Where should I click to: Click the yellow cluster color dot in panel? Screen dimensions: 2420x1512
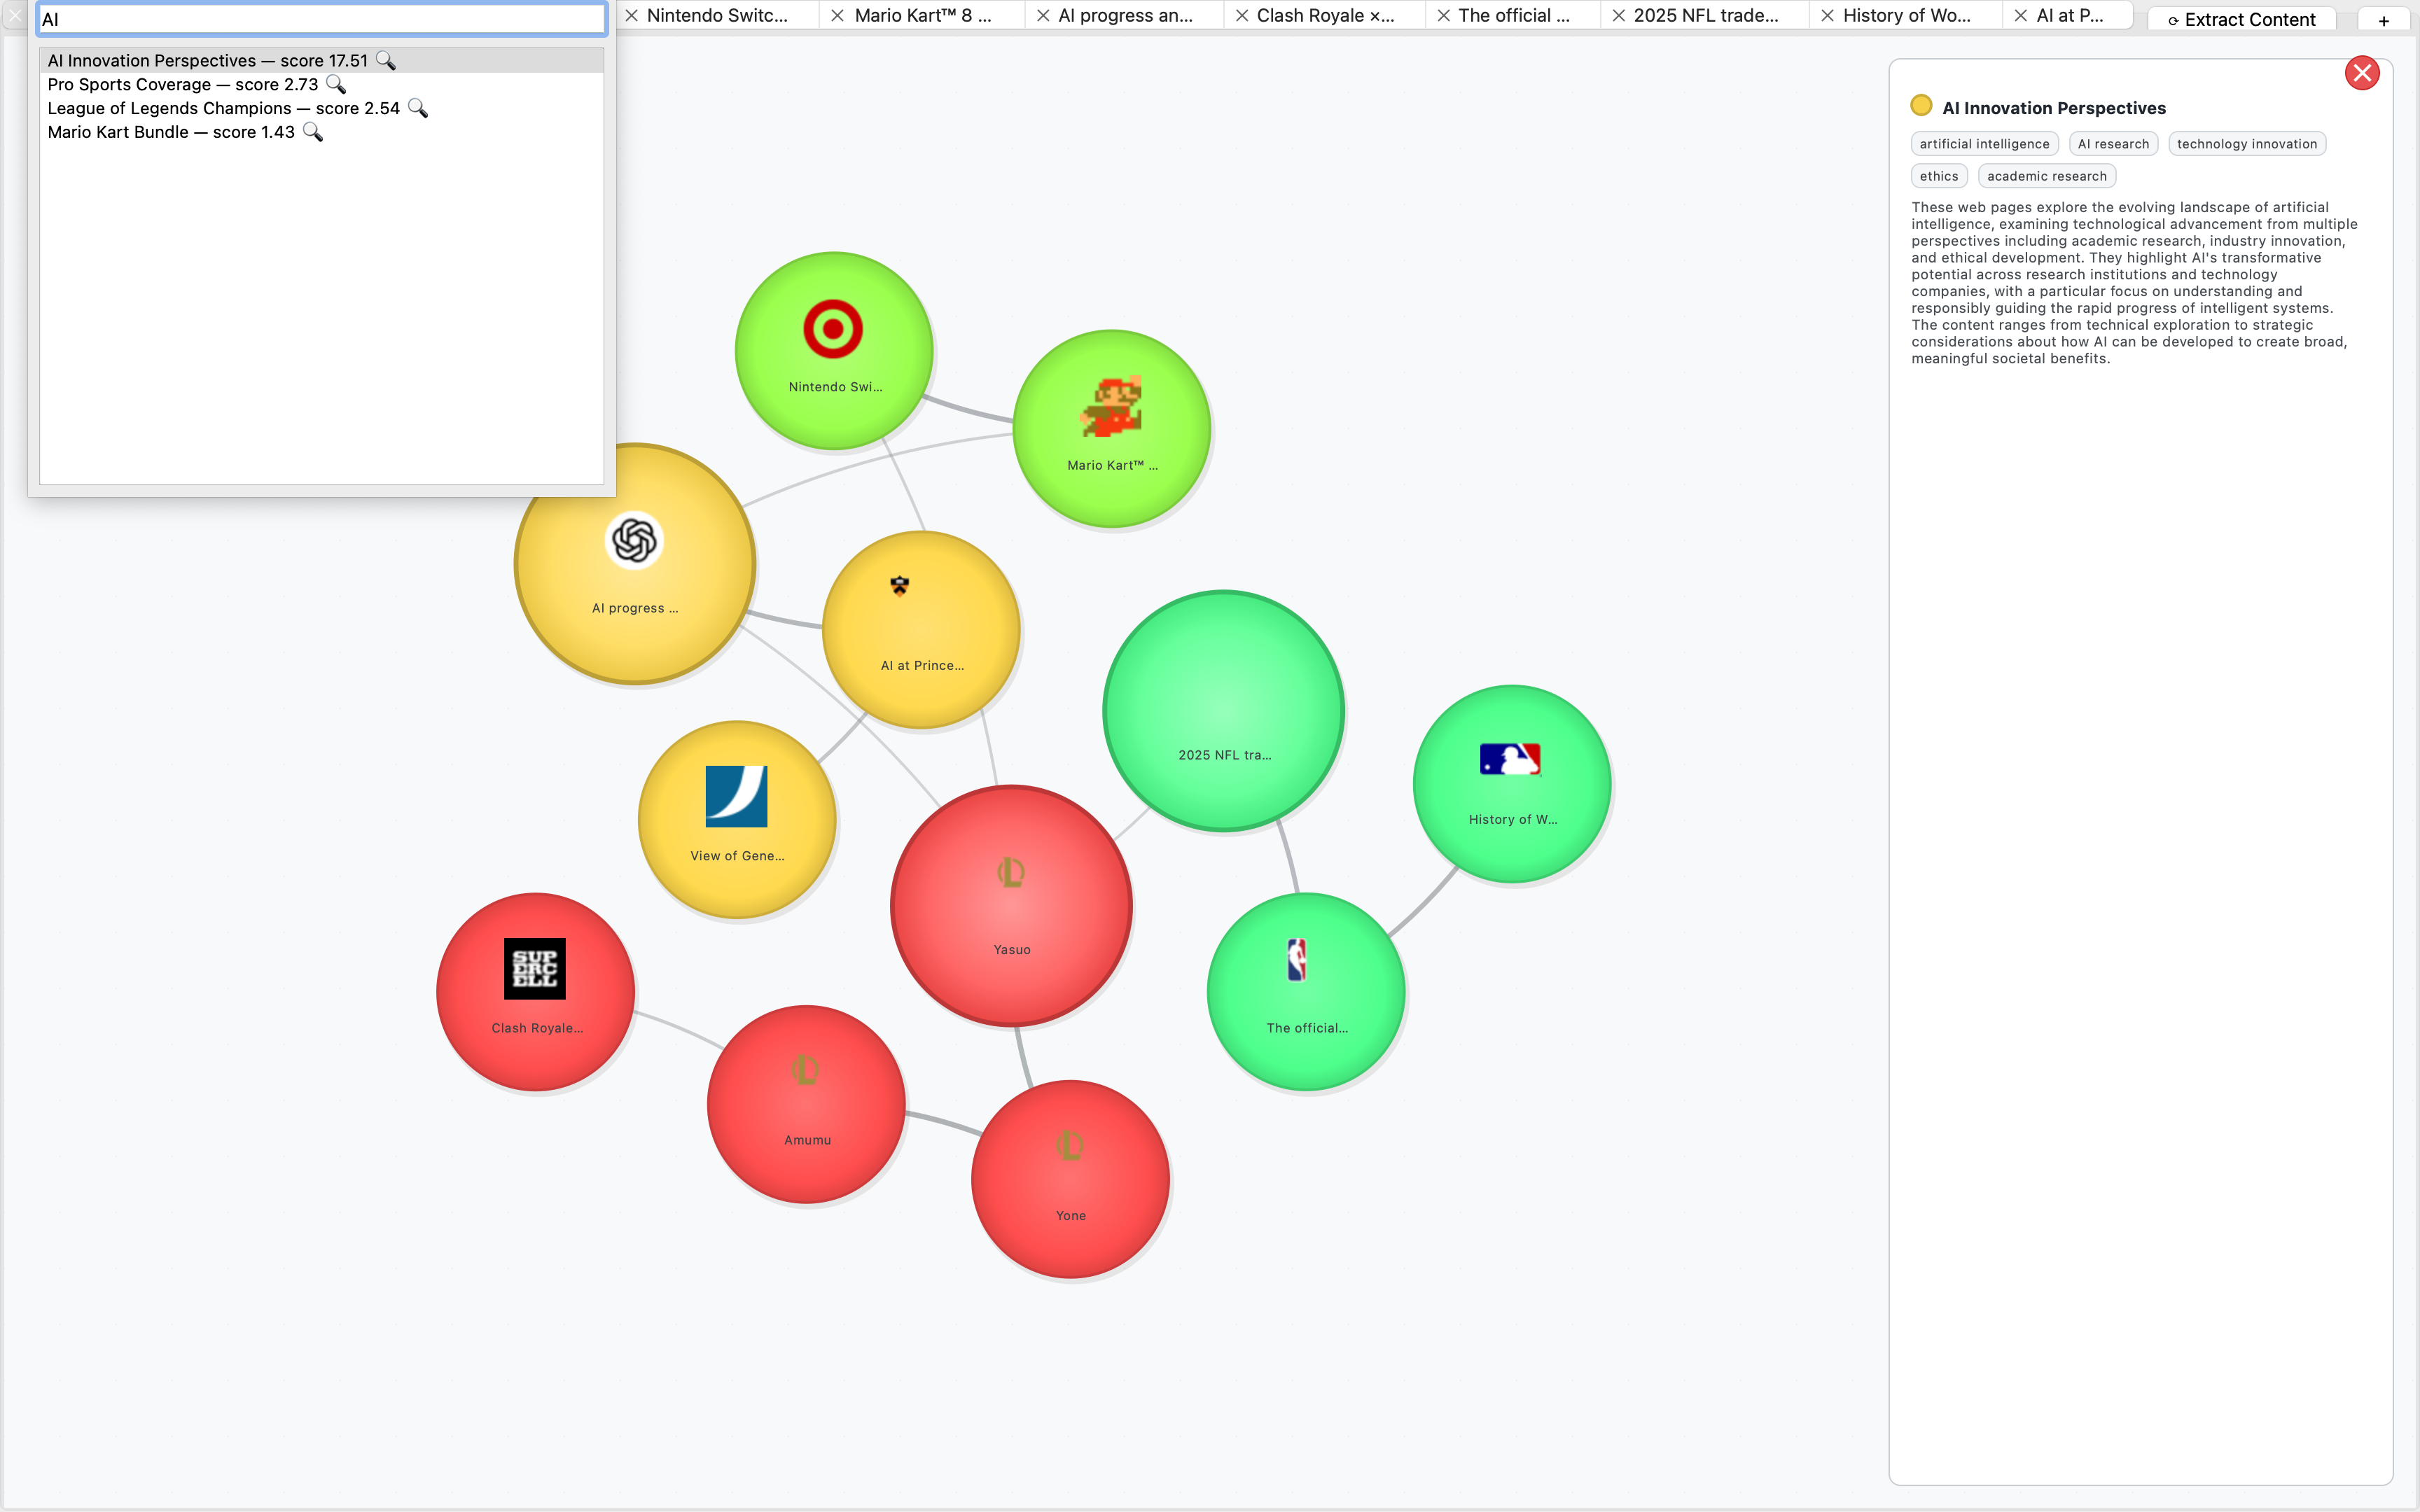[1920, 106]
